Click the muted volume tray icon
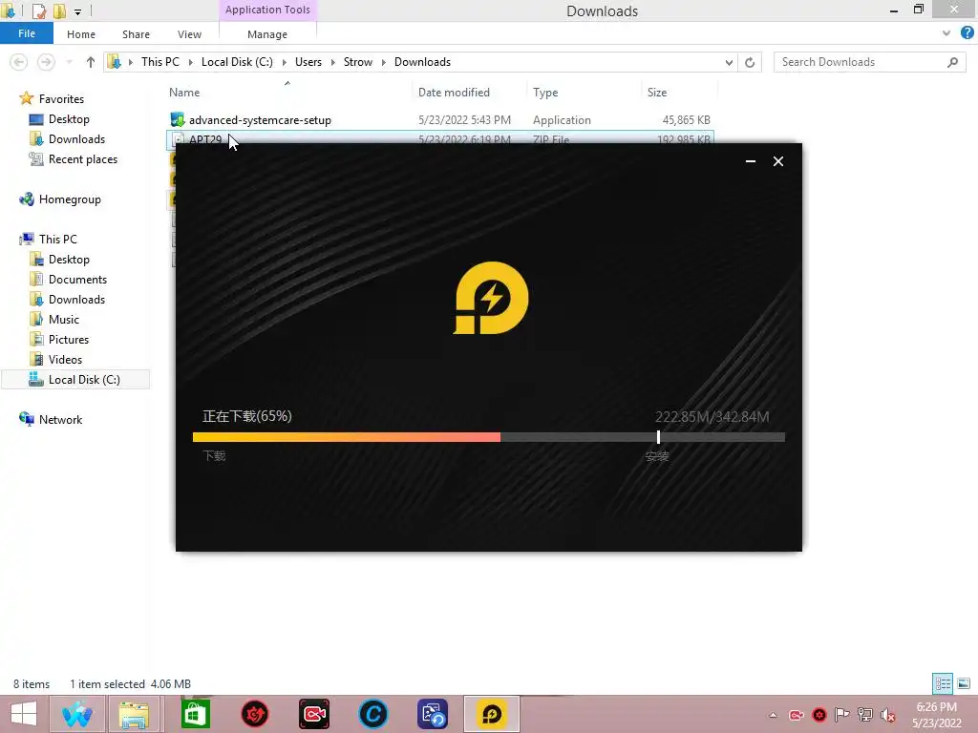The image size is (978, 733). point(887,715)
